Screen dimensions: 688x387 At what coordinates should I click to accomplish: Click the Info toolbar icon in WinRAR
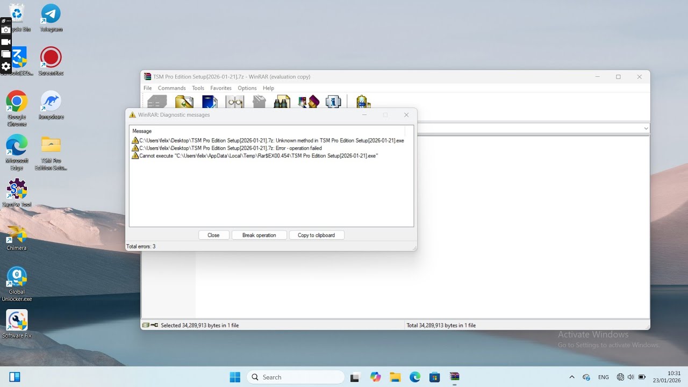click(333, 102)
